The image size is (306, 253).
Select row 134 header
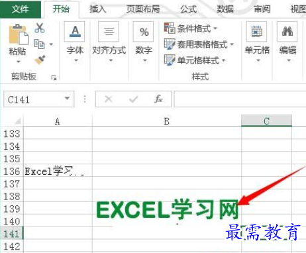tap(12, 146)
